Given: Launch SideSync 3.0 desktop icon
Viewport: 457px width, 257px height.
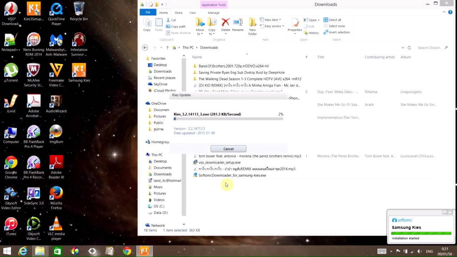Looking at the screenshot, I should coord(34,196).
